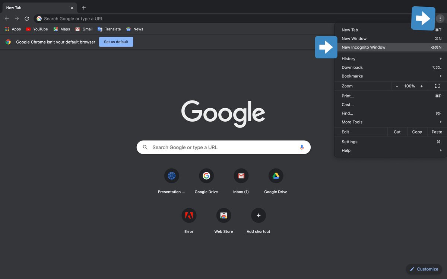Choose Print... from the menu

coord(390,96)
